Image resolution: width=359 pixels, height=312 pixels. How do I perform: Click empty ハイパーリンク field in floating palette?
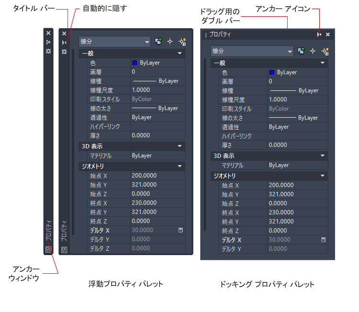(158, 126)
